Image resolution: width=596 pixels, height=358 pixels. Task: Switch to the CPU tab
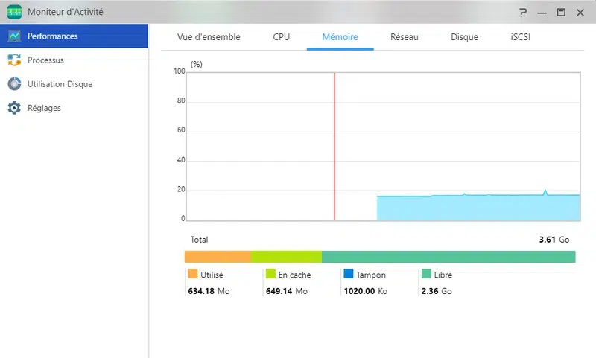click(282, 37)
